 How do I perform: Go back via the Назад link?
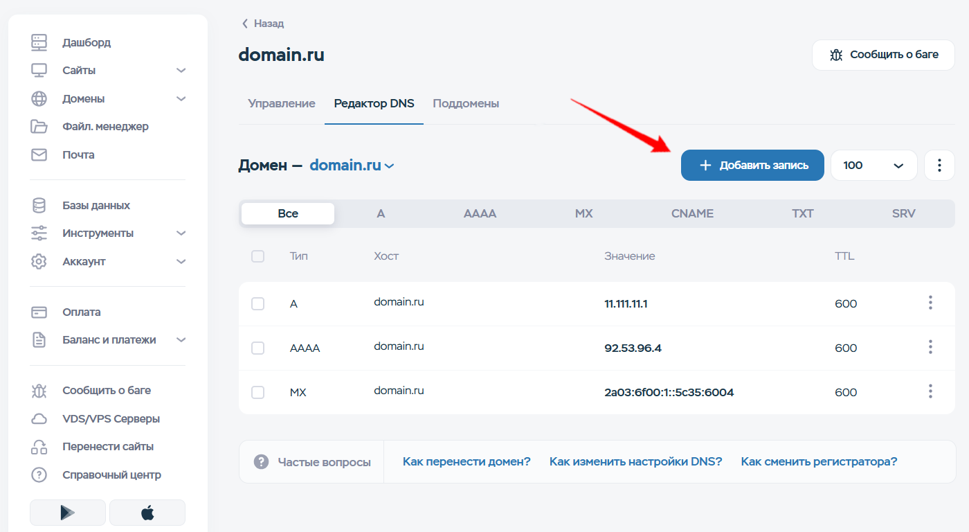coord(263,24)
